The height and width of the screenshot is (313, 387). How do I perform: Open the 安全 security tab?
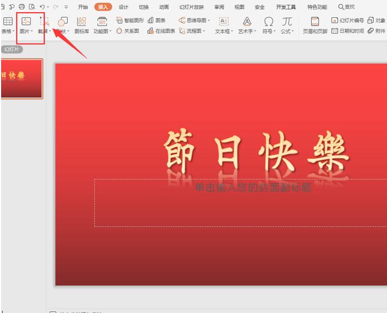point(260,7)
